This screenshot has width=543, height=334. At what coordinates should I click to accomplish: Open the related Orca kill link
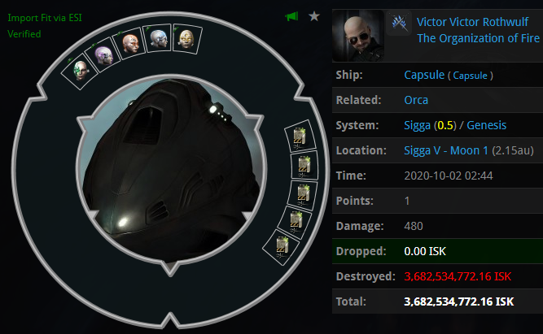click(416, 100)
